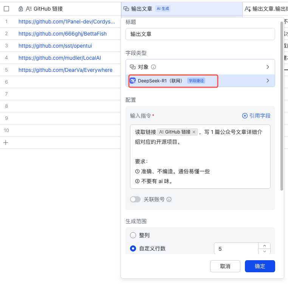This screenshot has width=288, height=284.
Task: Click the 输出文章.输出 column header
Action: (265, 9)
